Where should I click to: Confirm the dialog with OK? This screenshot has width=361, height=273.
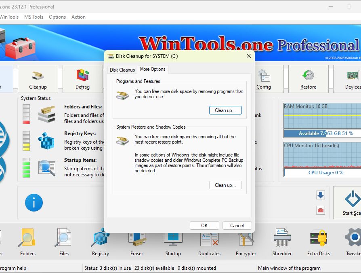coord(204,226)
